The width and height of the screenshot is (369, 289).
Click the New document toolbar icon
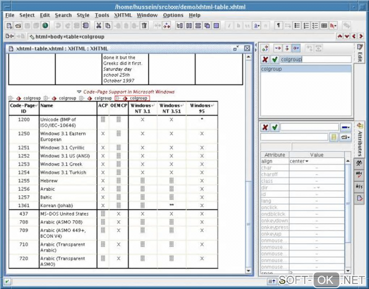pyautogui.click(x=9, y=25)
